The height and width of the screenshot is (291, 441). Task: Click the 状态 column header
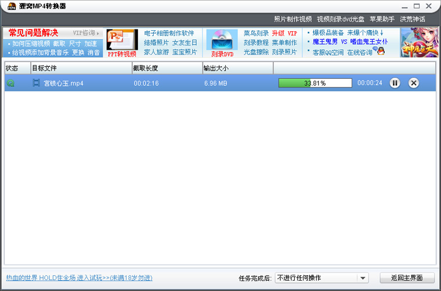coord(17,68)
